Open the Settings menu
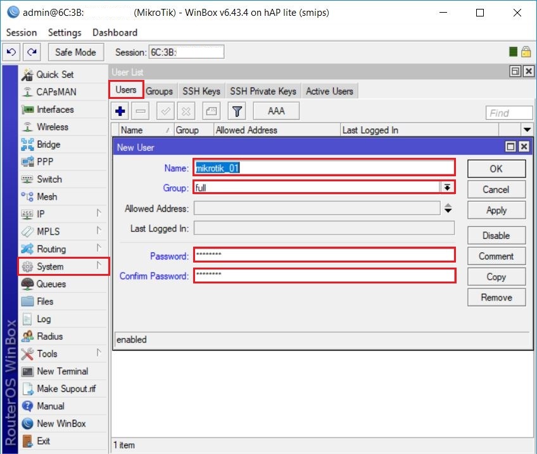This screenshot has height=454, width=537. 64,32
